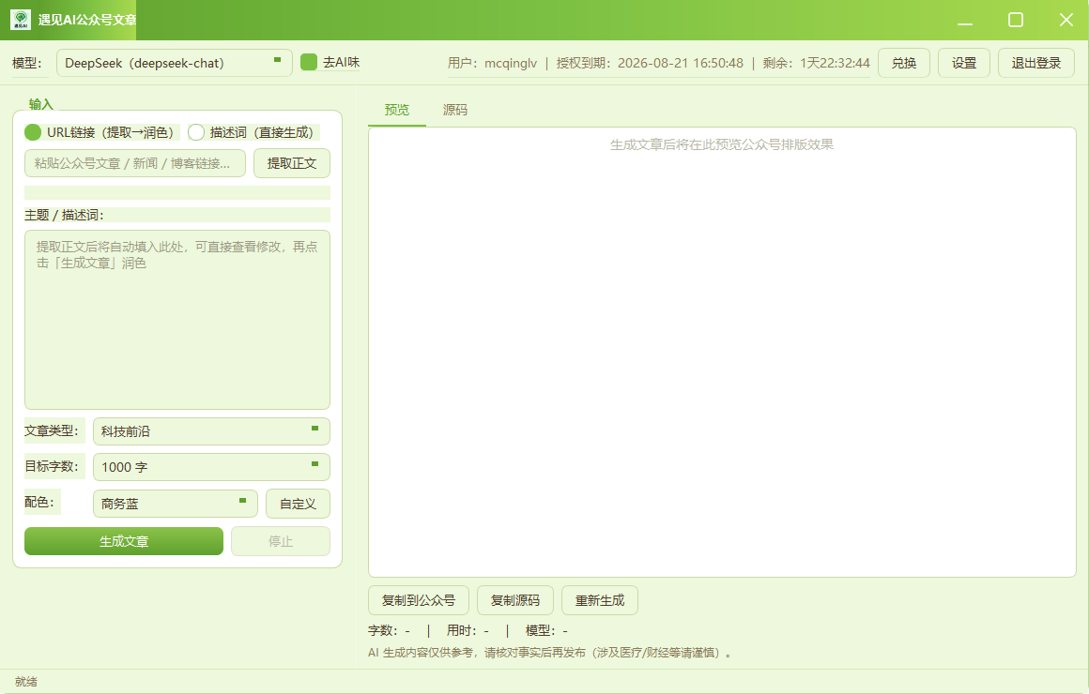Click the 兑换 button
Screen dimensions: 1089x694
click(x=903, y=63)
